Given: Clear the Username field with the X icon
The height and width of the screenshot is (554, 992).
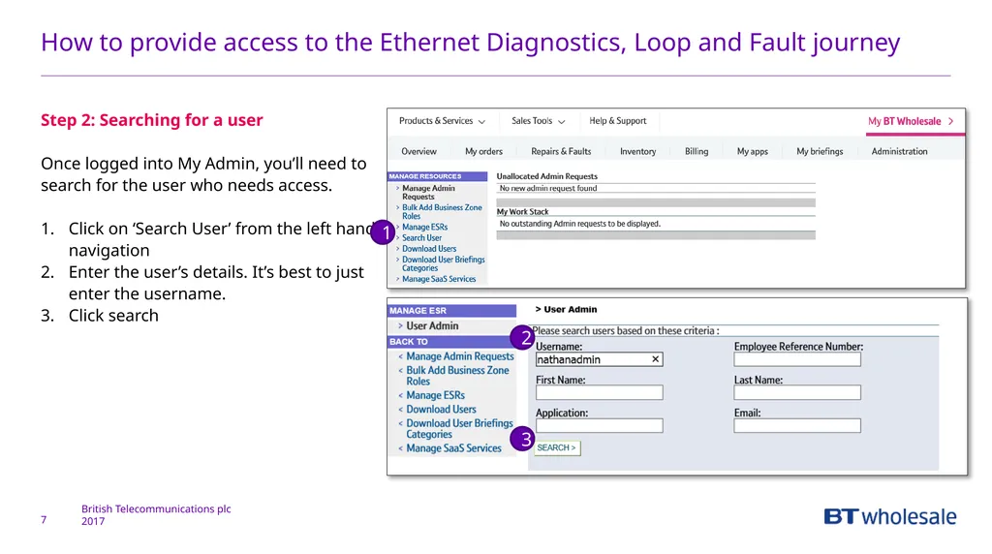Looking at the screenshot, I should click(x=656, y=359).
